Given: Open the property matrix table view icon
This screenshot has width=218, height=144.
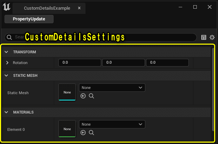Looking at the screenshot, I should [204, 37].
